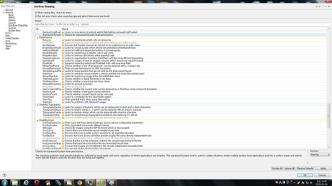This screenshot has height=186, width=332.
Task: Select Usage Stats under Android
Action: [x=14, y=31]
